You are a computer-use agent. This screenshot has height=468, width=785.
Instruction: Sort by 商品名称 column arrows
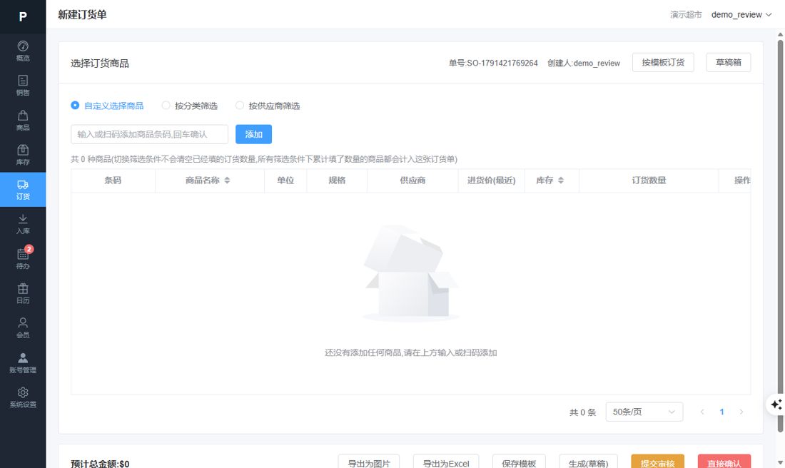(227, 180)
